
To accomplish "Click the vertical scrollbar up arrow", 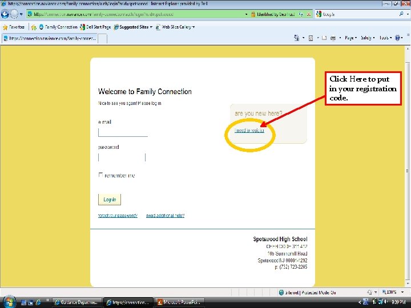I will point(408,48).
